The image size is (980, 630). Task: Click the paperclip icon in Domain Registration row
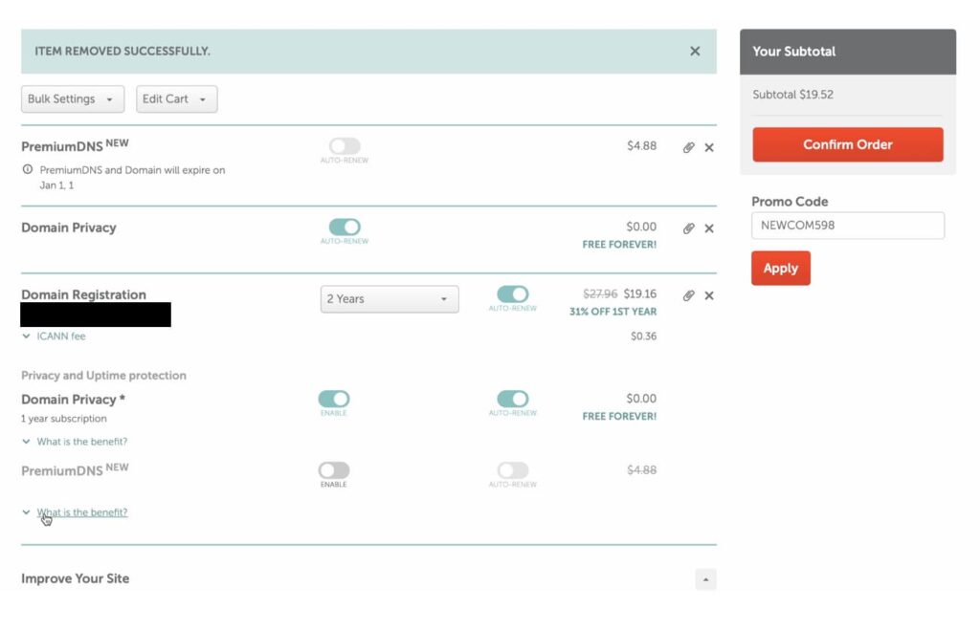[x=688, y=295]
